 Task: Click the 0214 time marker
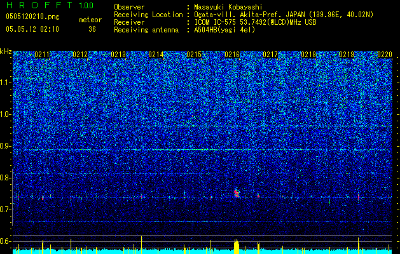tap(156, 55)
